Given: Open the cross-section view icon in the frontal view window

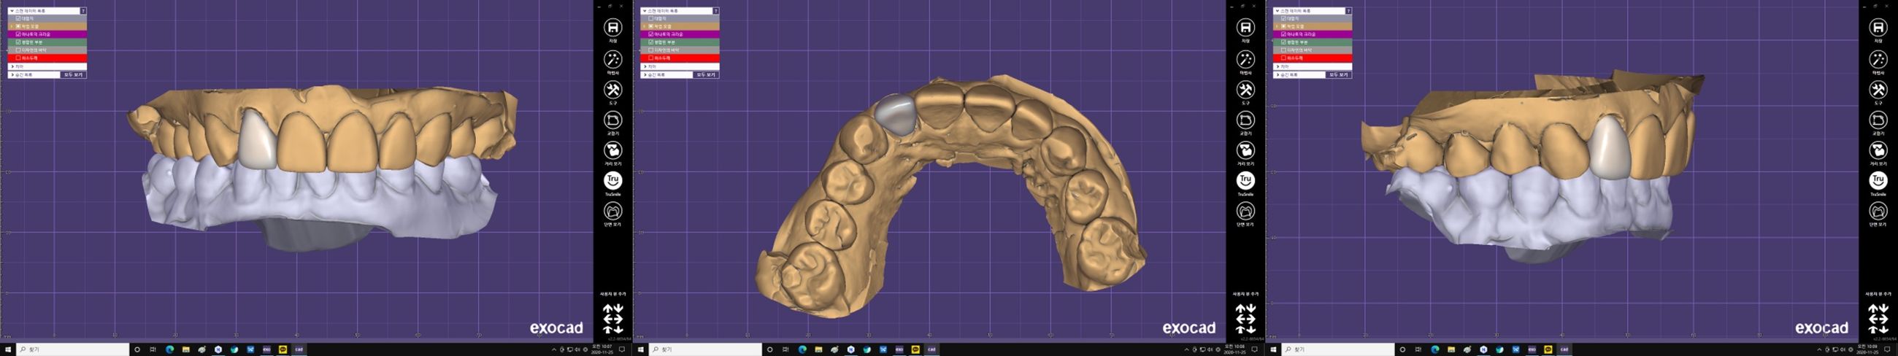Looking at the screenshot, I should [x=612, y=212].
